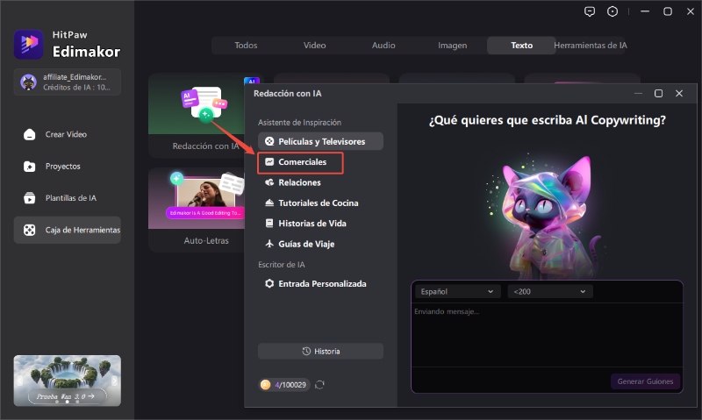
Task: Switch to Herramientas de IA tab
Action: [590, 46]
